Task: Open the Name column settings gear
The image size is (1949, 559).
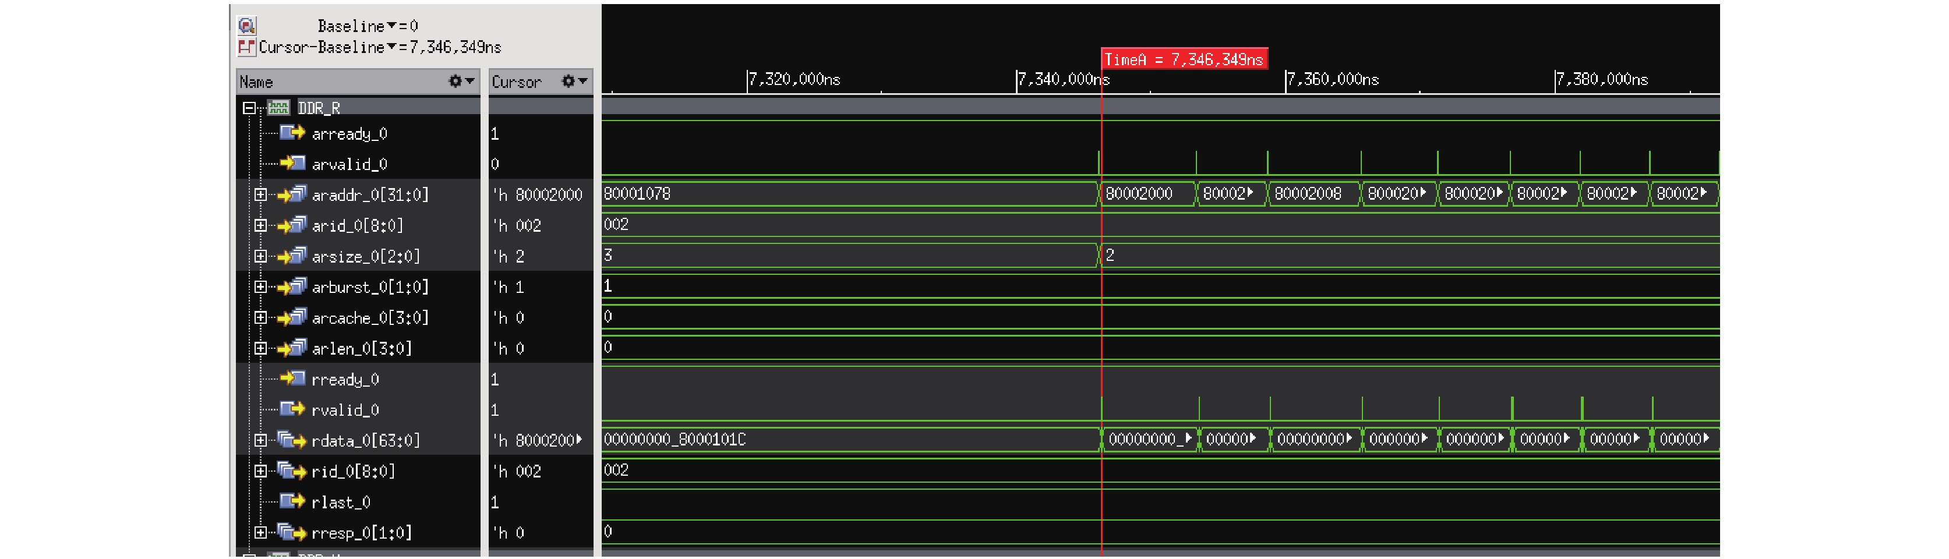Action: [456, 81]
